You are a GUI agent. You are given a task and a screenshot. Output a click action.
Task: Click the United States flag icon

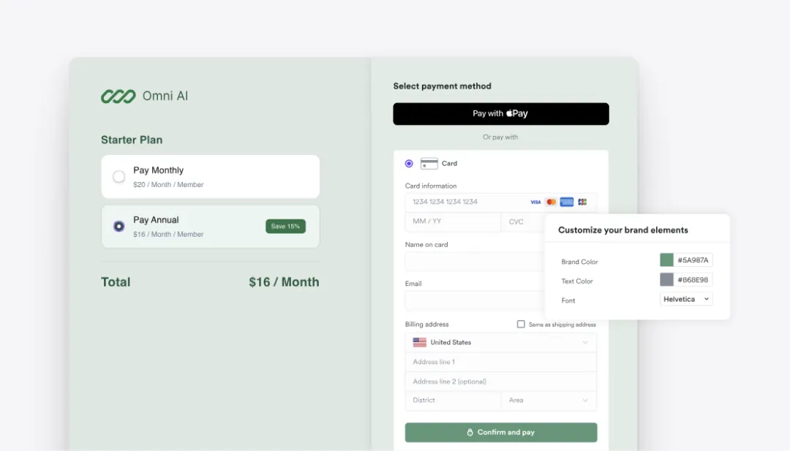(x=420, y=342)
